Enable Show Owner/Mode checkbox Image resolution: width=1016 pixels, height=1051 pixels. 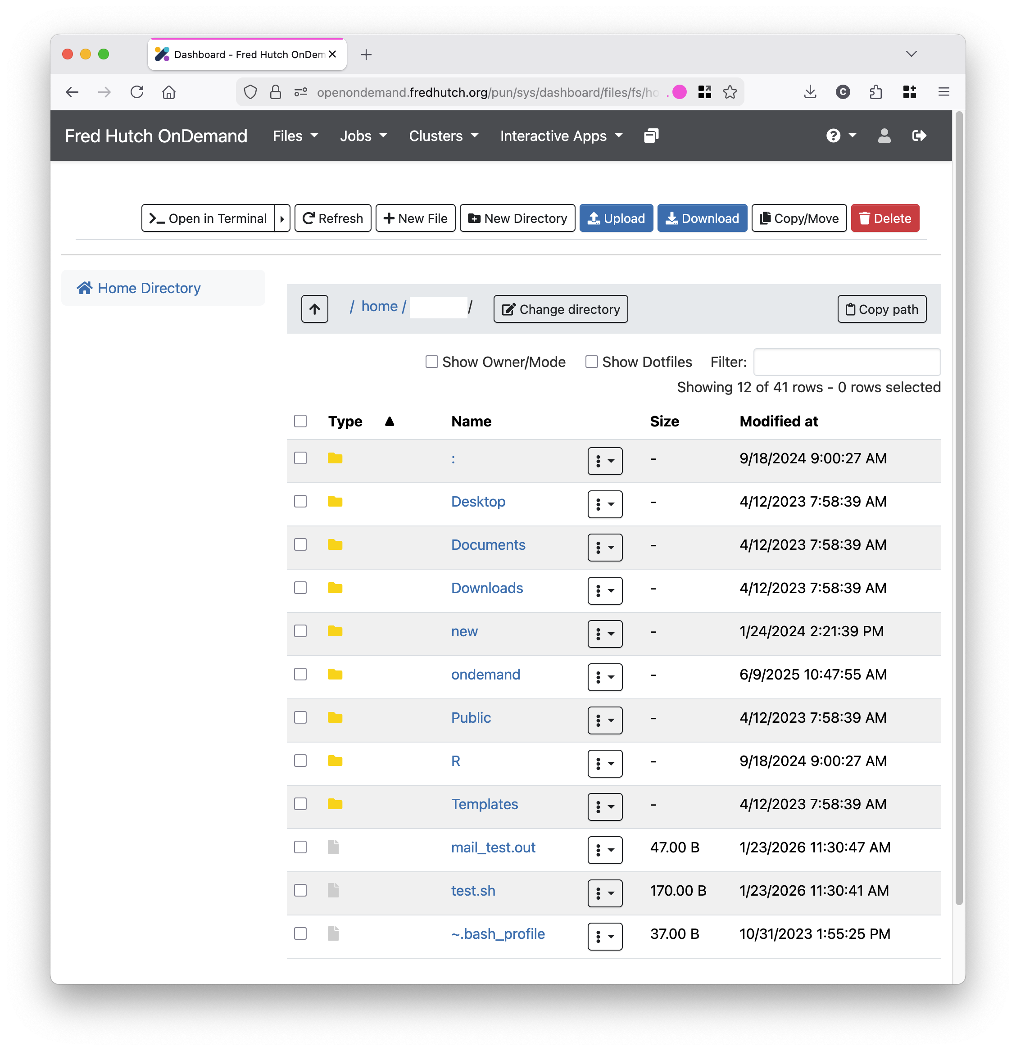coord(431,362)
